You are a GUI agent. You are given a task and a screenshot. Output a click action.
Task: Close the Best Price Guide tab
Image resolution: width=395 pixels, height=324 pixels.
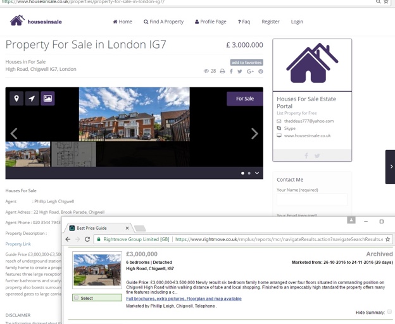pyautogui.click(x=127, y=228)
